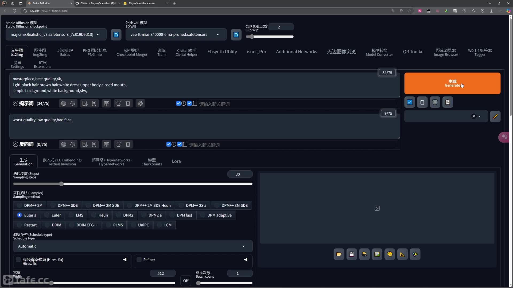513x288 pixels.
Task: Click the orange Generate button
Action: pos(452,83)
